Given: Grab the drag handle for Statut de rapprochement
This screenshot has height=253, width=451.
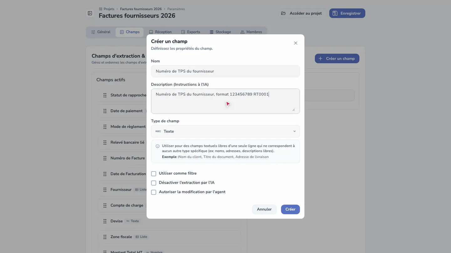Looking at the screenshot, I should tap(105, 95).
